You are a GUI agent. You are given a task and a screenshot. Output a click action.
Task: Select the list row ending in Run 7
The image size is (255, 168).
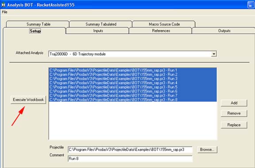(x=133, y=95)
